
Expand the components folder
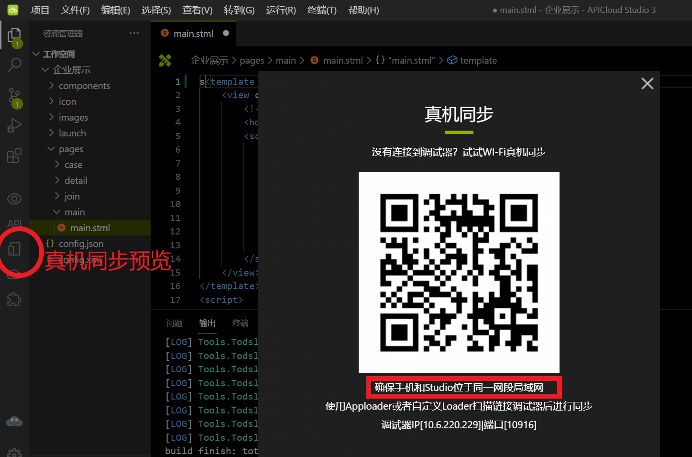click(x=51, y=86)
